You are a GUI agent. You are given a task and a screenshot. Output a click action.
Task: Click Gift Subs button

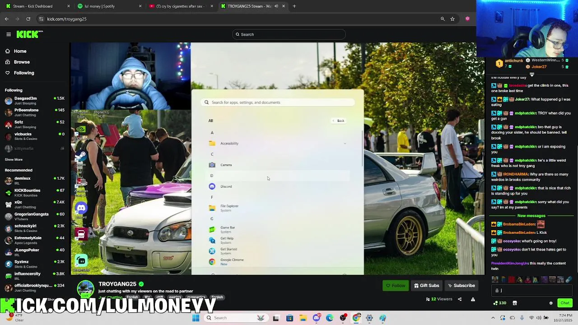(426, 285)
